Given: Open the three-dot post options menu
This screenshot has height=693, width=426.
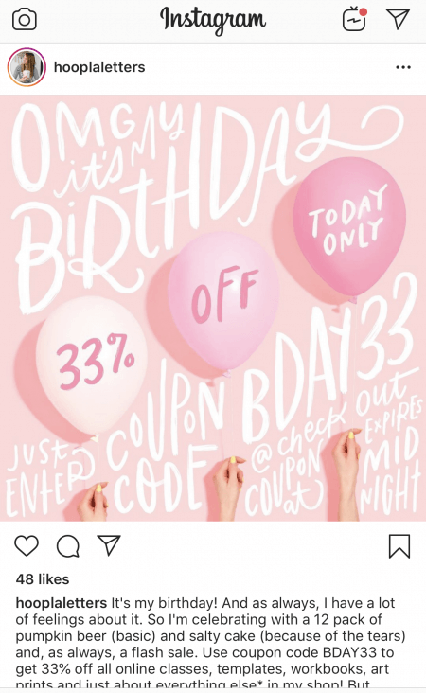Looking at the screenshot, I should click(x=403, y=67).
